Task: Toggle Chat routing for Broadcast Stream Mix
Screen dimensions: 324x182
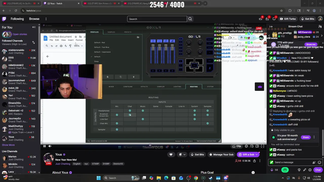Action: (x=130, y=115)
